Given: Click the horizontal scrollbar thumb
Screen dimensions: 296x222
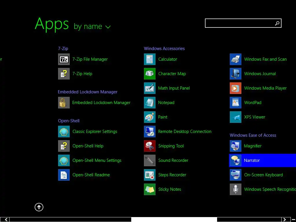Looking at the screenshot, I should click(x=174, y=220).
